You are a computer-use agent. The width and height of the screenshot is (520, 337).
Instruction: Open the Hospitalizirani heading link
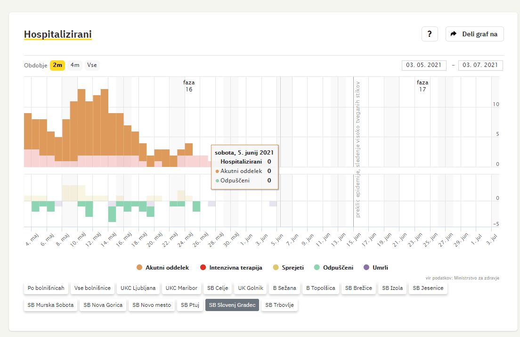(x=57, y=34)
